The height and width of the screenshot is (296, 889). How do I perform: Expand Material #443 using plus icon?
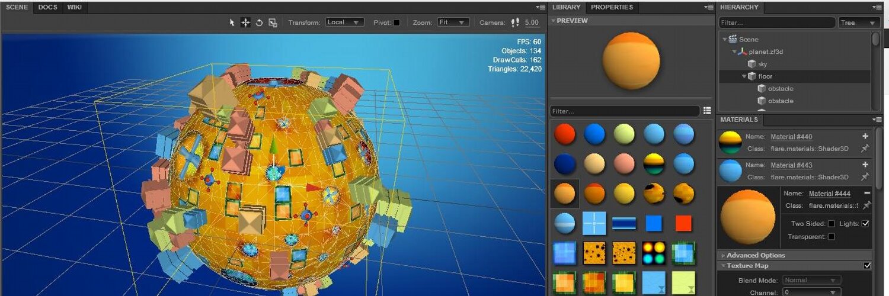click(865, 165)
